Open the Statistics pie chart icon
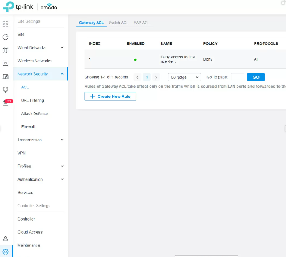The height and width of the screenshot is (257, 287). tap(5, 37)
